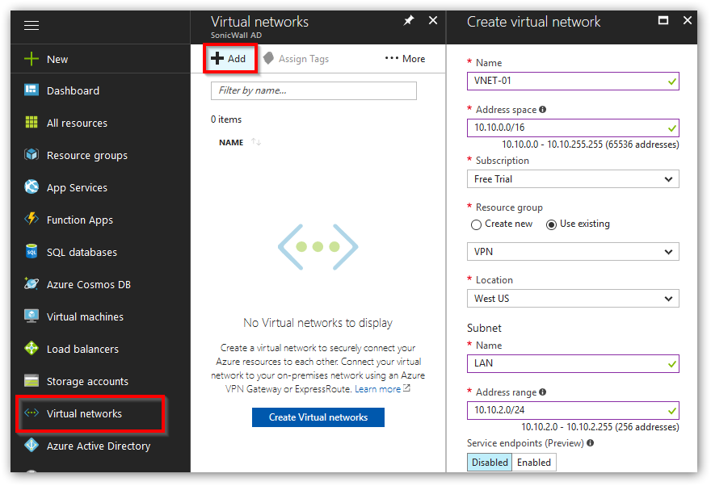Select the Use existing radio button

pos(551,224)
